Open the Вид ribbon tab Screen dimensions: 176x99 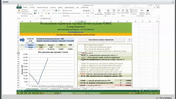pos(78,7)
